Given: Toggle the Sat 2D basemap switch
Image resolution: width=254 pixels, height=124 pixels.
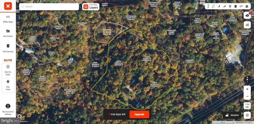Looking at the screenshot, I should [247, 106].
